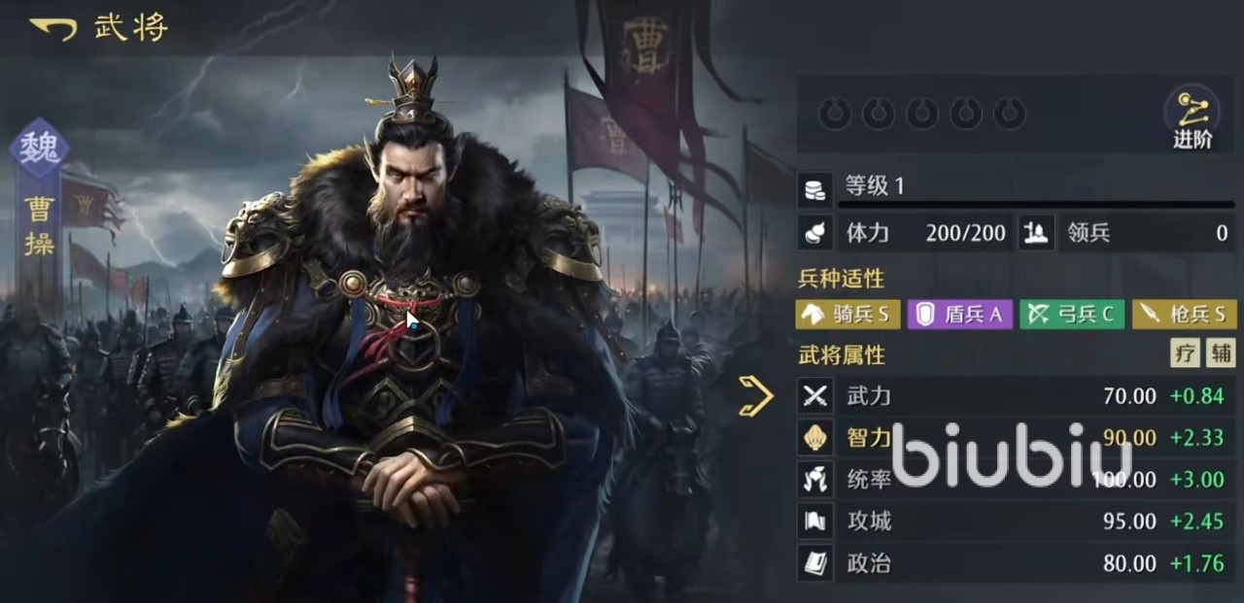Select the first empty star slot

[x=834, y=115]
